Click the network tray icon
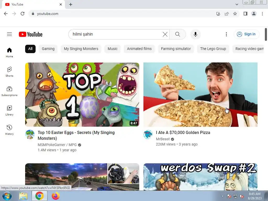 (x=235, y=196)
